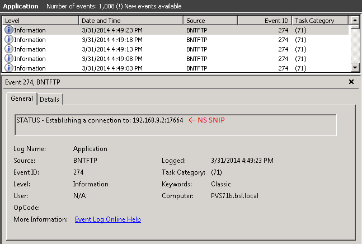Viewport: 362px width, 244px height.
Task: Sort by the Date and Time column
Action: tap(130, 21)
